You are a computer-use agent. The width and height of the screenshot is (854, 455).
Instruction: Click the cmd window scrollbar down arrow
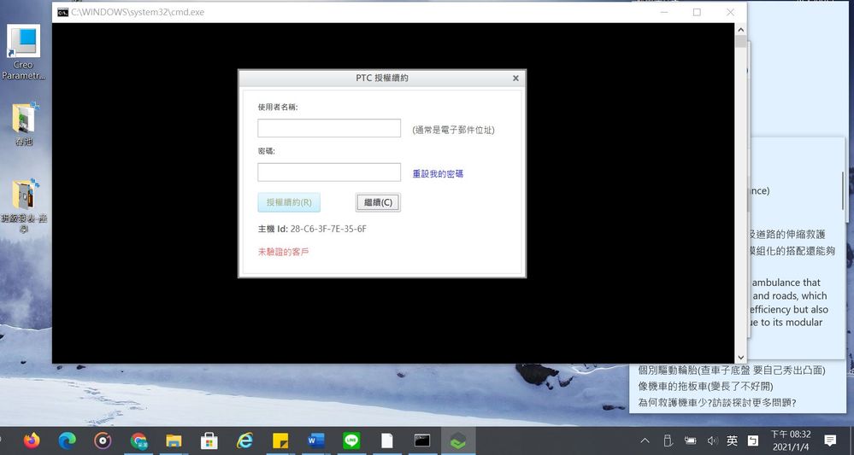pyautogui.click(x=740, y=357)
